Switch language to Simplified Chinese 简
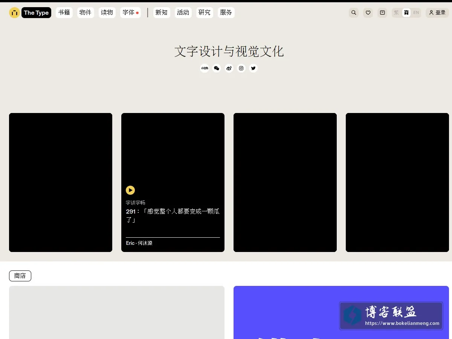Image resolution: width=452 pixels, height=339 pixels. coord(406,12)
